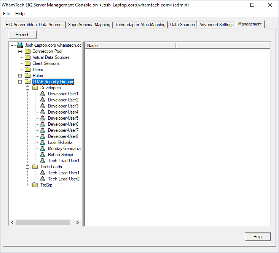This screenshot has width=279, height=253.
Task: Click the user icon beside Laali Elkhalifa
Action: (43, 142)
